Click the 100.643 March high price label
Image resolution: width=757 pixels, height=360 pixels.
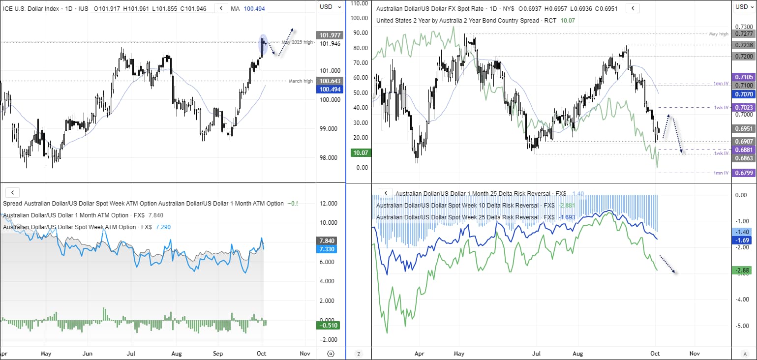[330, 81]
